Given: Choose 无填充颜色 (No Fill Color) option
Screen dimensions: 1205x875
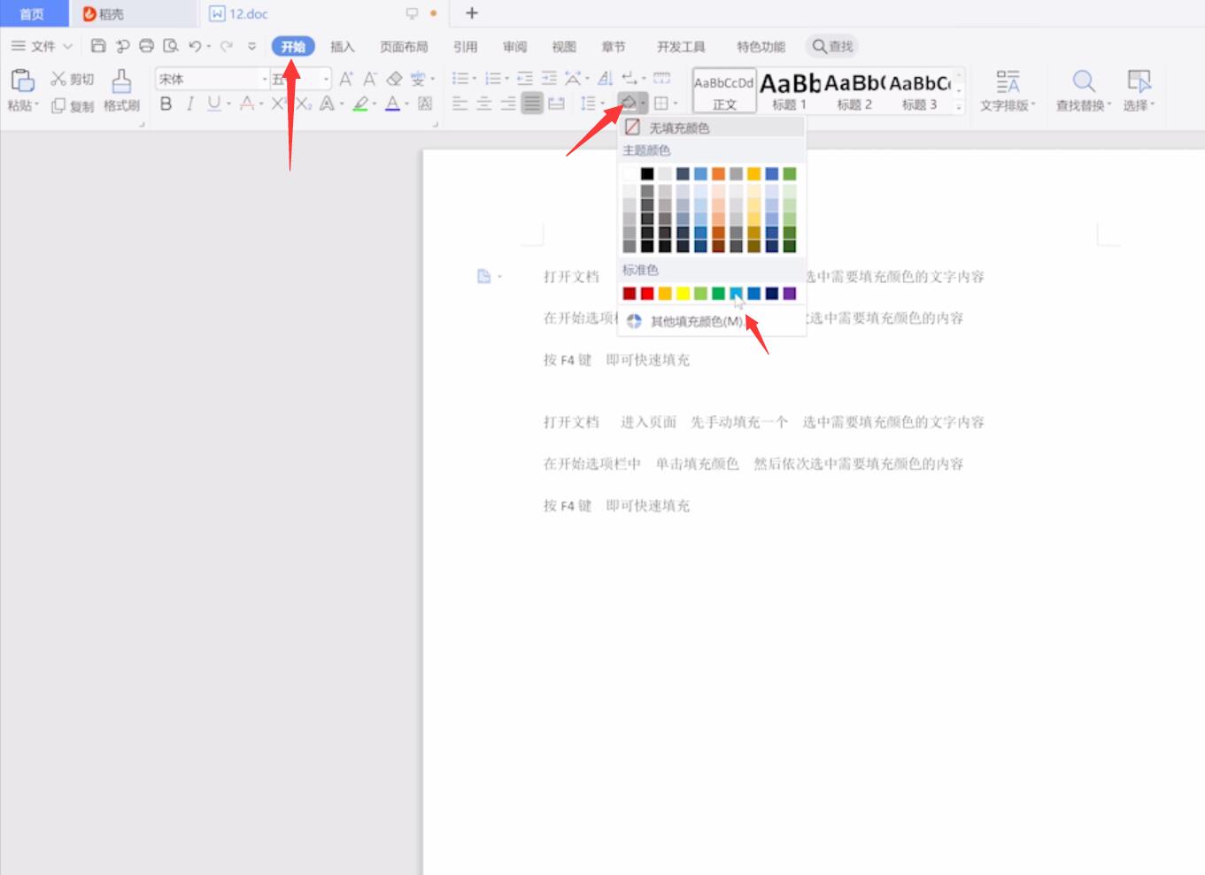Looking at the screenshot, I should click(x=712, y=128).
